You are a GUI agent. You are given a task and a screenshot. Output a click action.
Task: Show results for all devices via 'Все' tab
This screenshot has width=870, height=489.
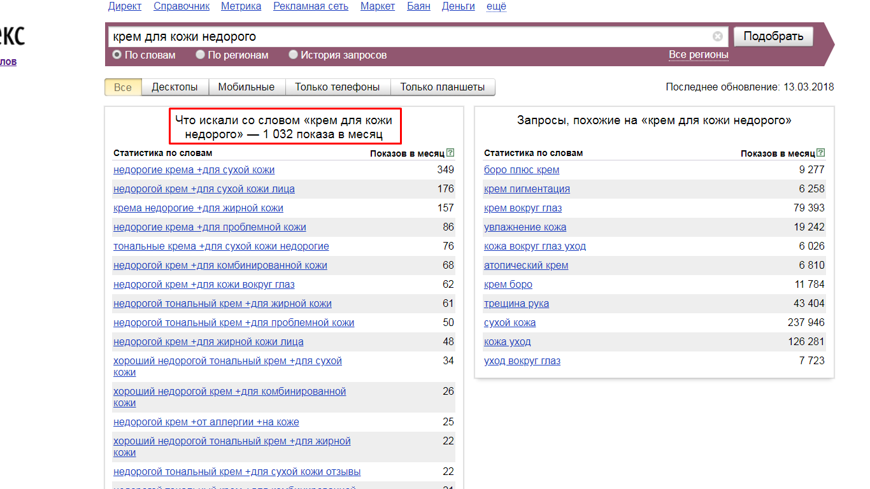point(123,87)
